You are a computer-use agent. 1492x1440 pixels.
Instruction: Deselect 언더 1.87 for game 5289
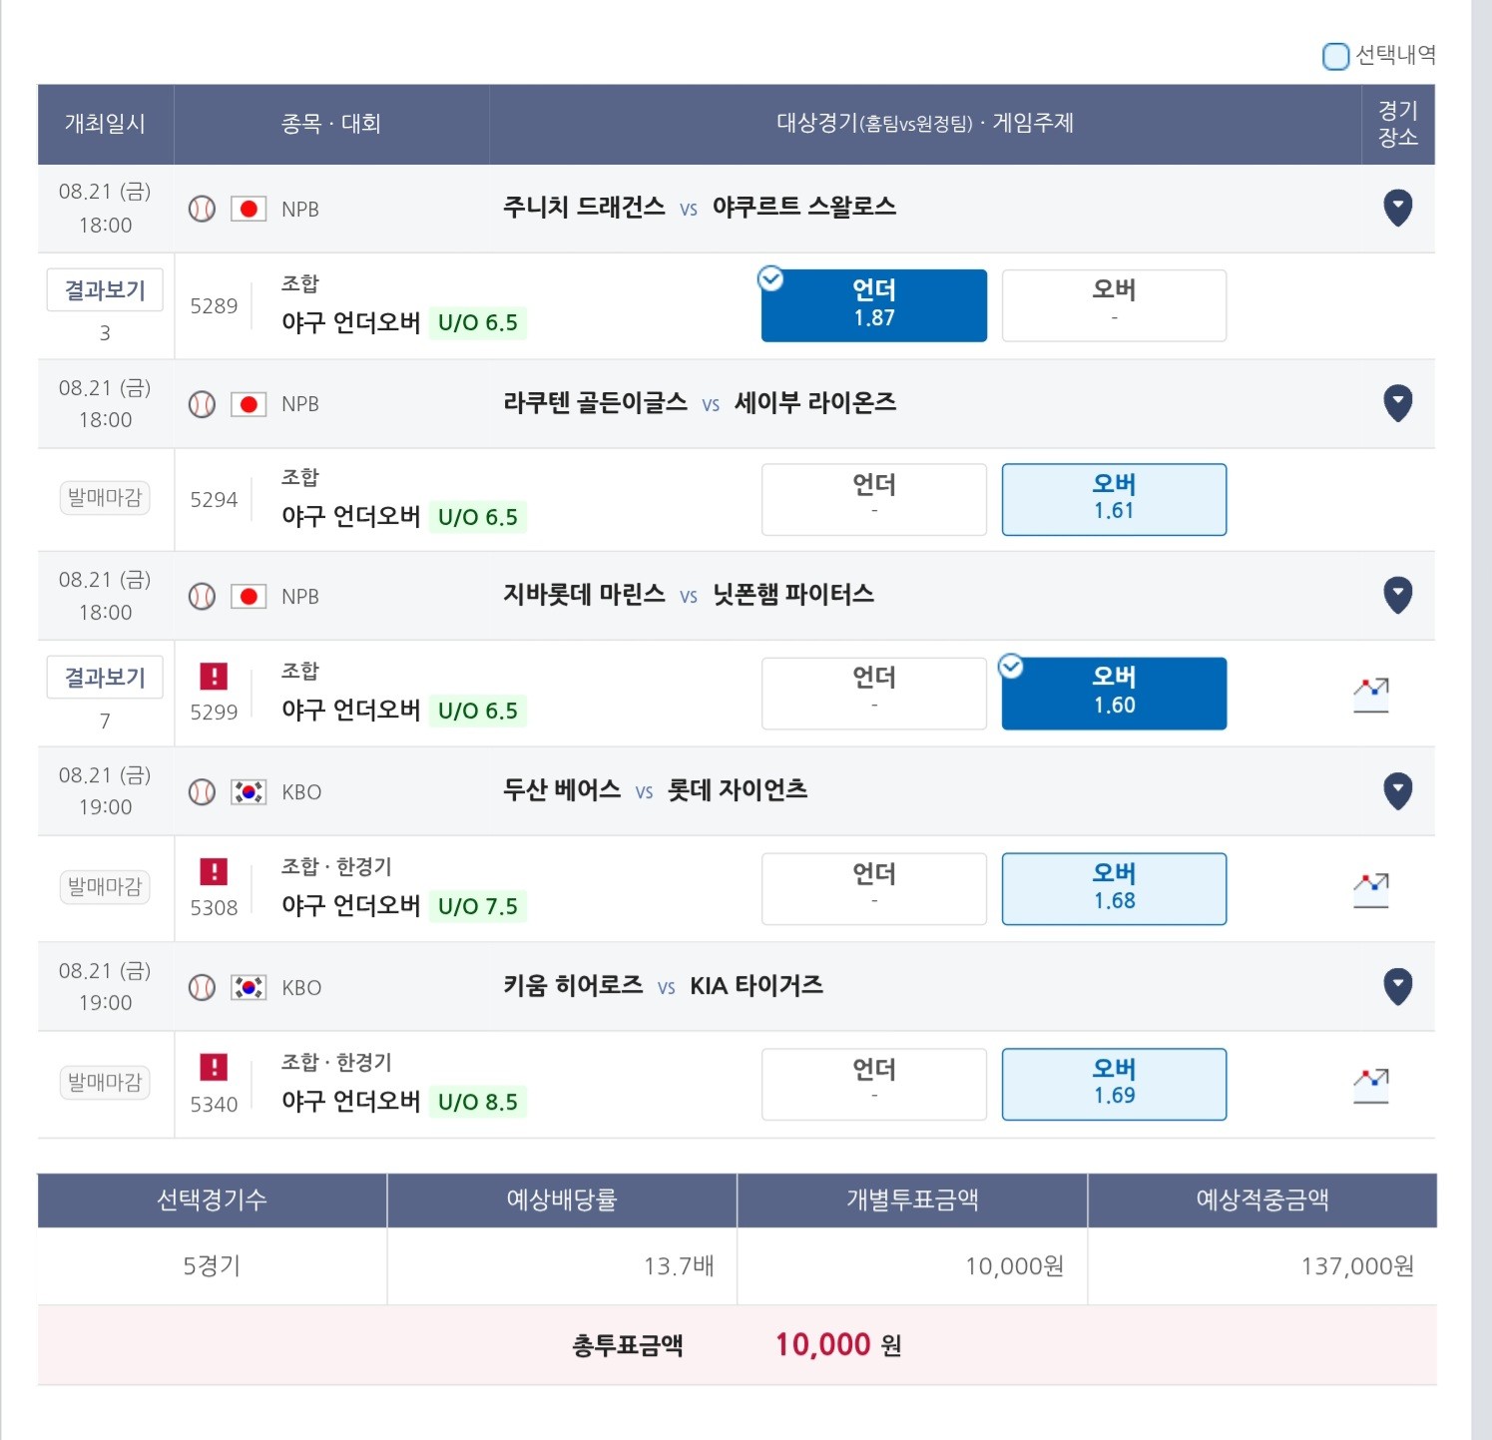(x=874, y=305)
